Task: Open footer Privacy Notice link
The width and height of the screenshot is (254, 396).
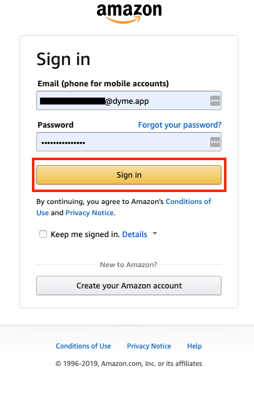Action: tap(149, 346)
